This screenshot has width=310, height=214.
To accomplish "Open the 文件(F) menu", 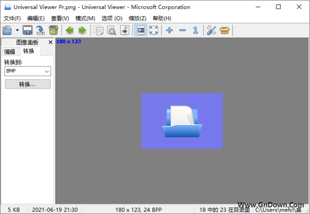I will tap(12, 19).
